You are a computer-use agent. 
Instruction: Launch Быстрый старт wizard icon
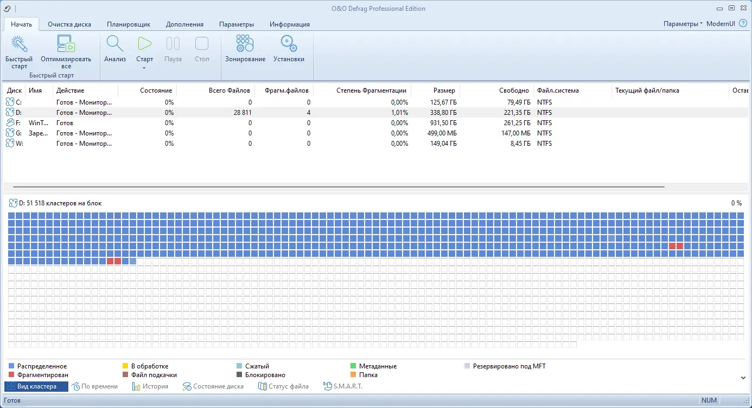(19, 43)
